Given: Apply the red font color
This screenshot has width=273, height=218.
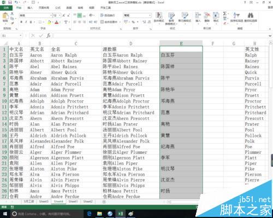Looking at the screenshot, I should point(57,22).
